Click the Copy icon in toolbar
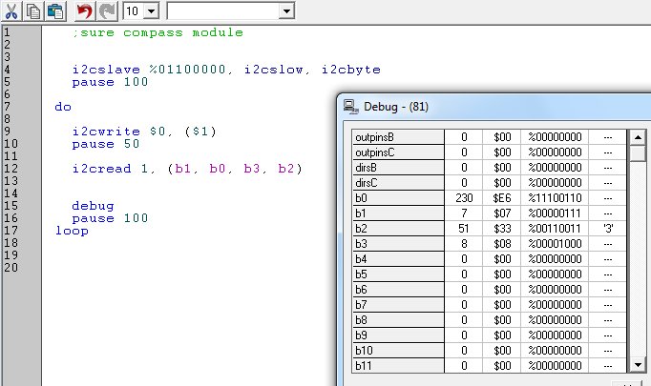Image resolution: width=651 pixels, height=386 pixels. point(33,10)
